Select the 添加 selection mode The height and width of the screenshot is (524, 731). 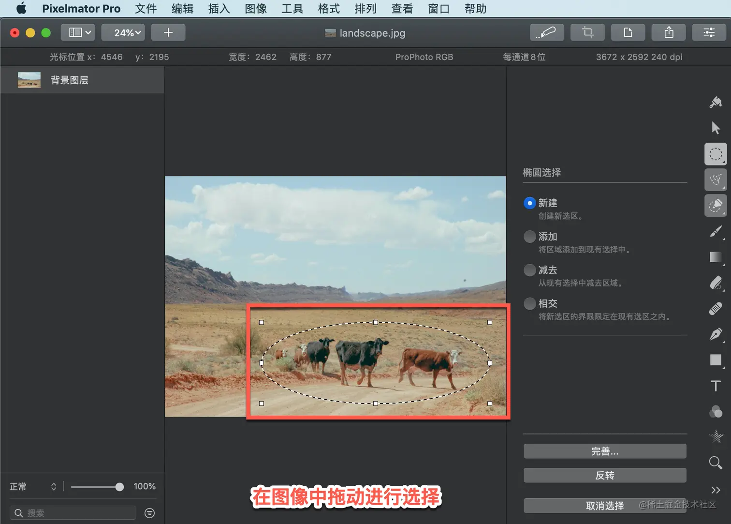pos(530,236)
